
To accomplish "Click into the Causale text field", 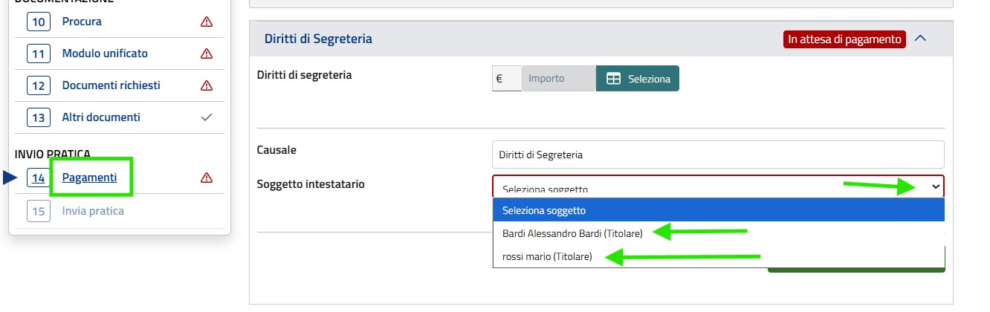I will (x=717, y=155).
